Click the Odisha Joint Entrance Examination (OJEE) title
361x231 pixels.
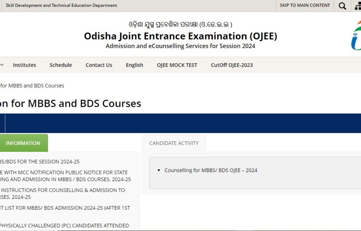(180, 36)
